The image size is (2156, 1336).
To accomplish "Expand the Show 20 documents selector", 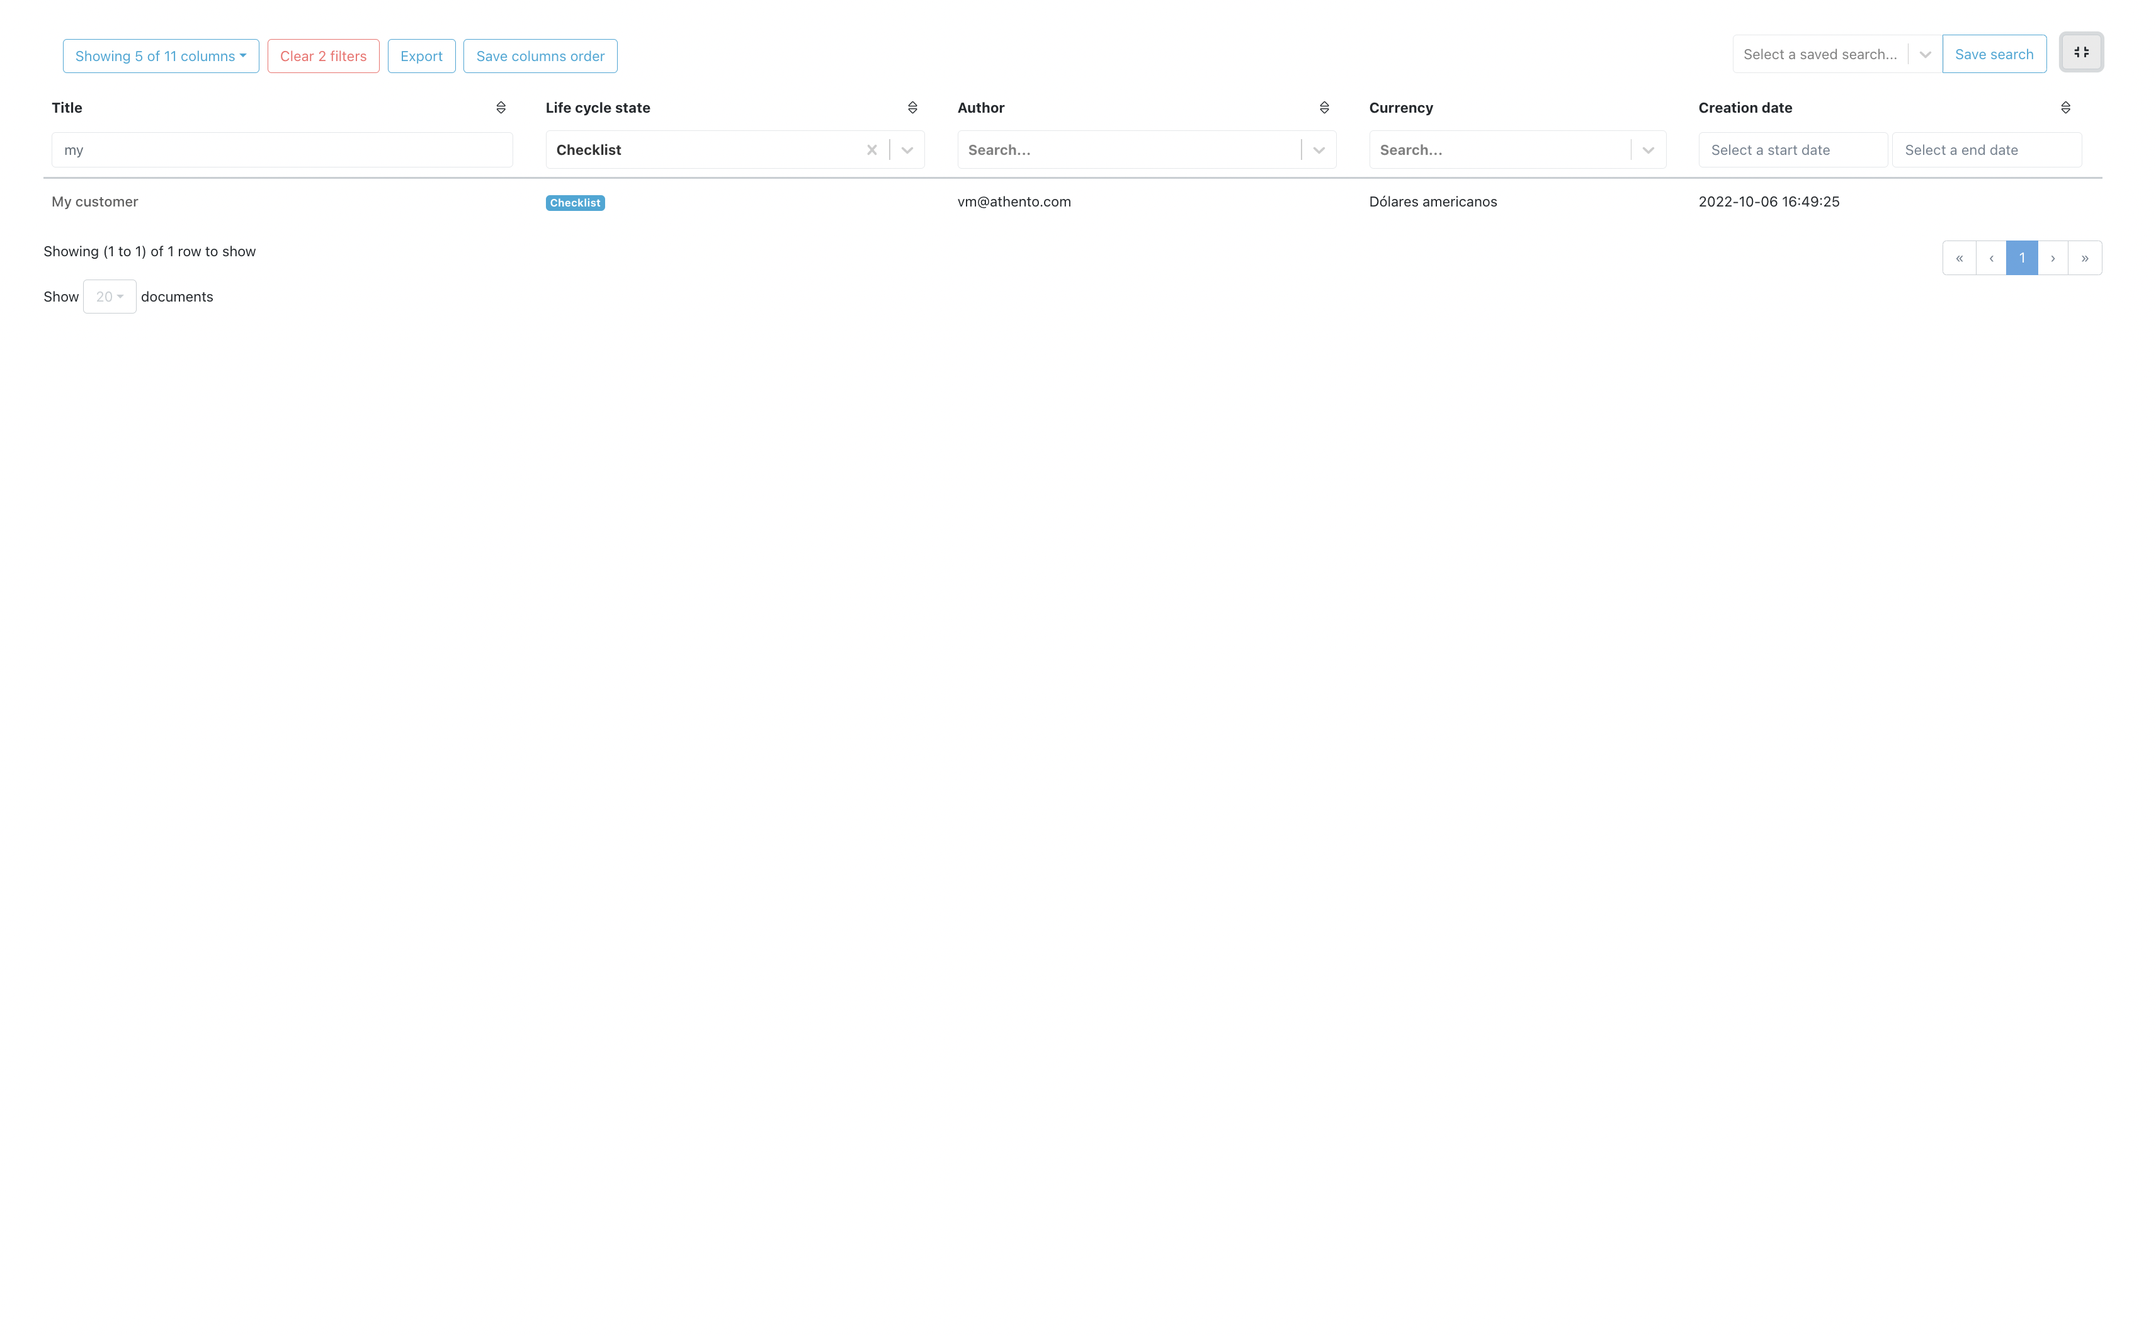I will [109, 296].
